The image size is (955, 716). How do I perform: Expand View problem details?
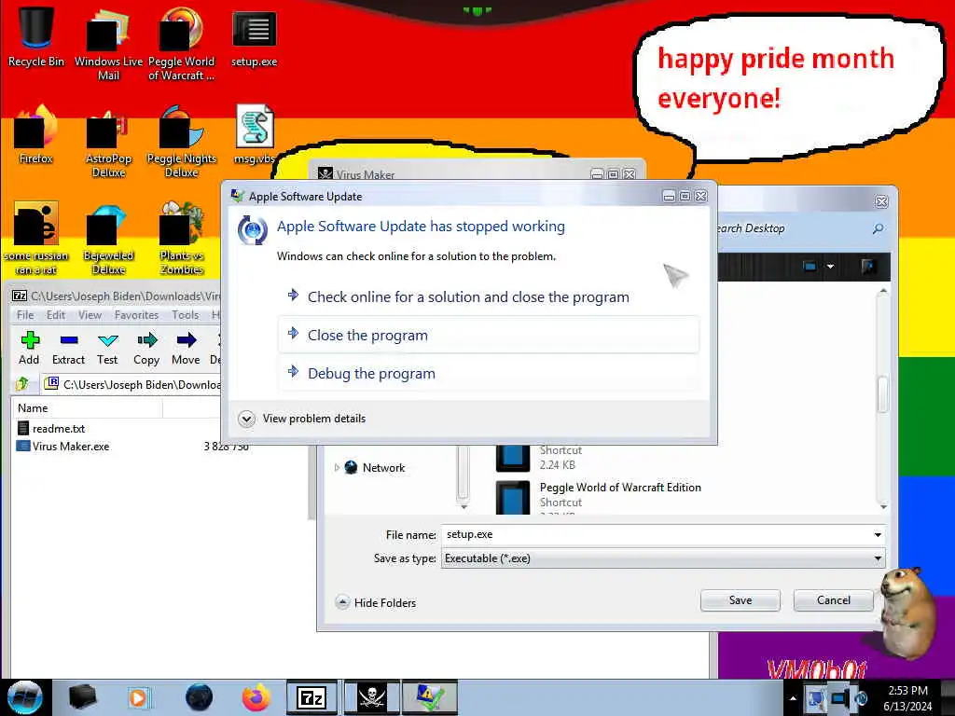[x=302, y=419]
